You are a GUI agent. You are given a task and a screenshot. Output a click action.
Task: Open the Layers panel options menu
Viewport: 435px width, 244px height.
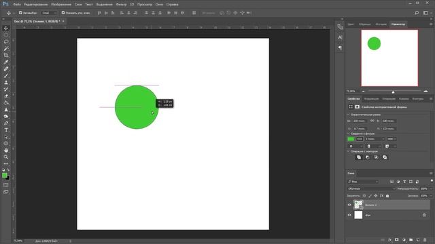pyautogui.click(x=431, y=174)
